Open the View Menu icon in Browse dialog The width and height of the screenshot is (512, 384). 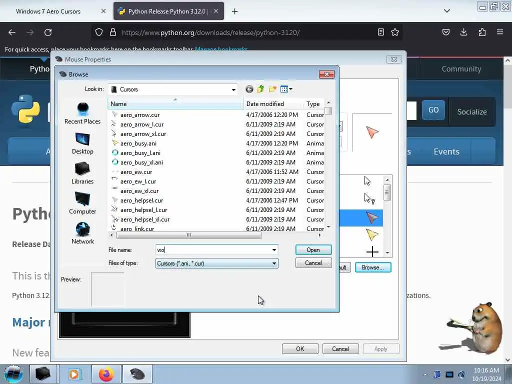tap(286, 89)
